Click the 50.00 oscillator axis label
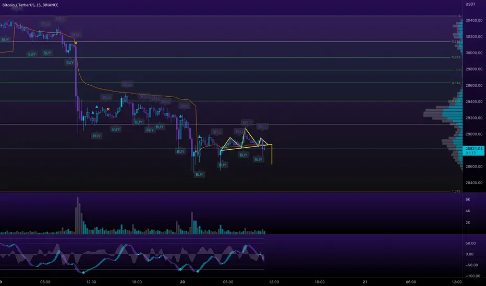 pos(470,243)
